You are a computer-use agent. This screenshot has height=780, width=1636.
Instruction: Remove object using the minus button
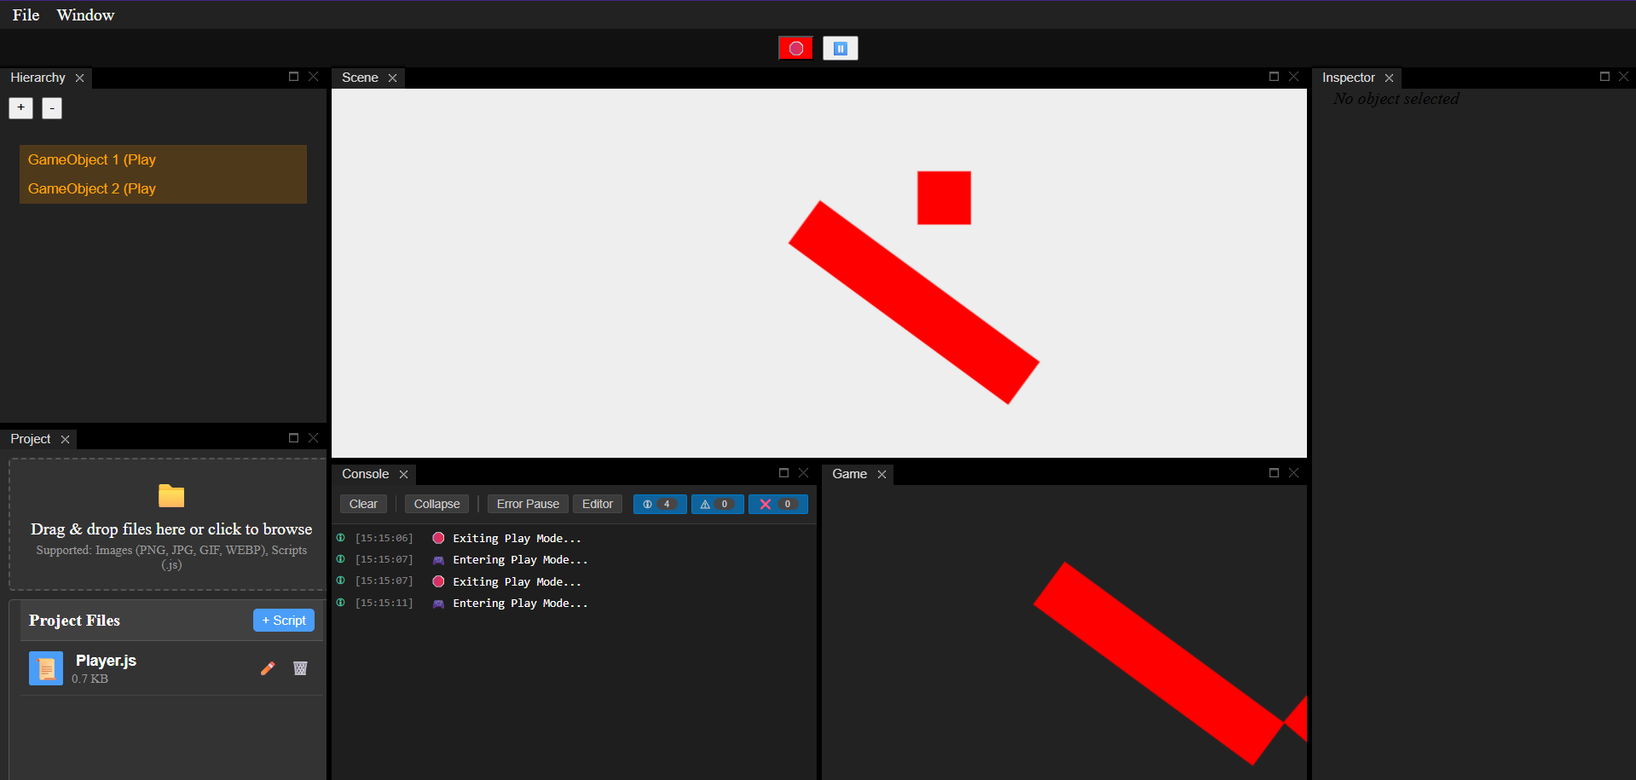tap(52, 108)
